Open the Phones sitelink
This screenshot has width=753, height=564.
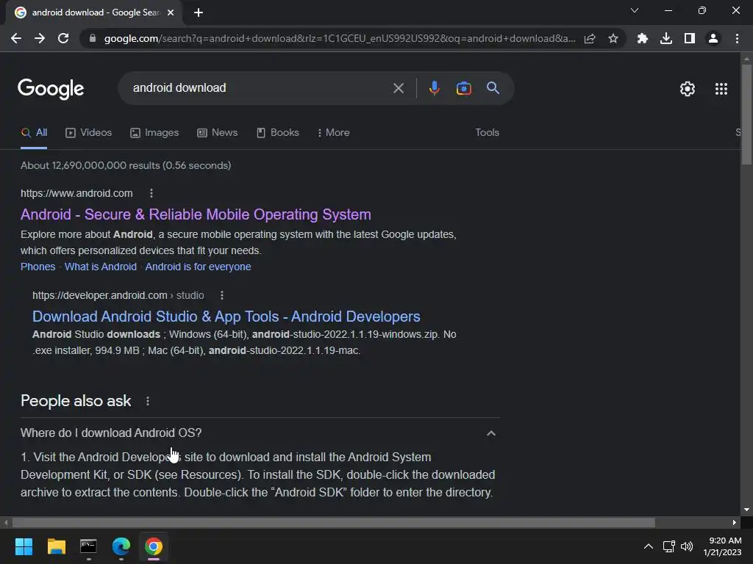point(38,267)
